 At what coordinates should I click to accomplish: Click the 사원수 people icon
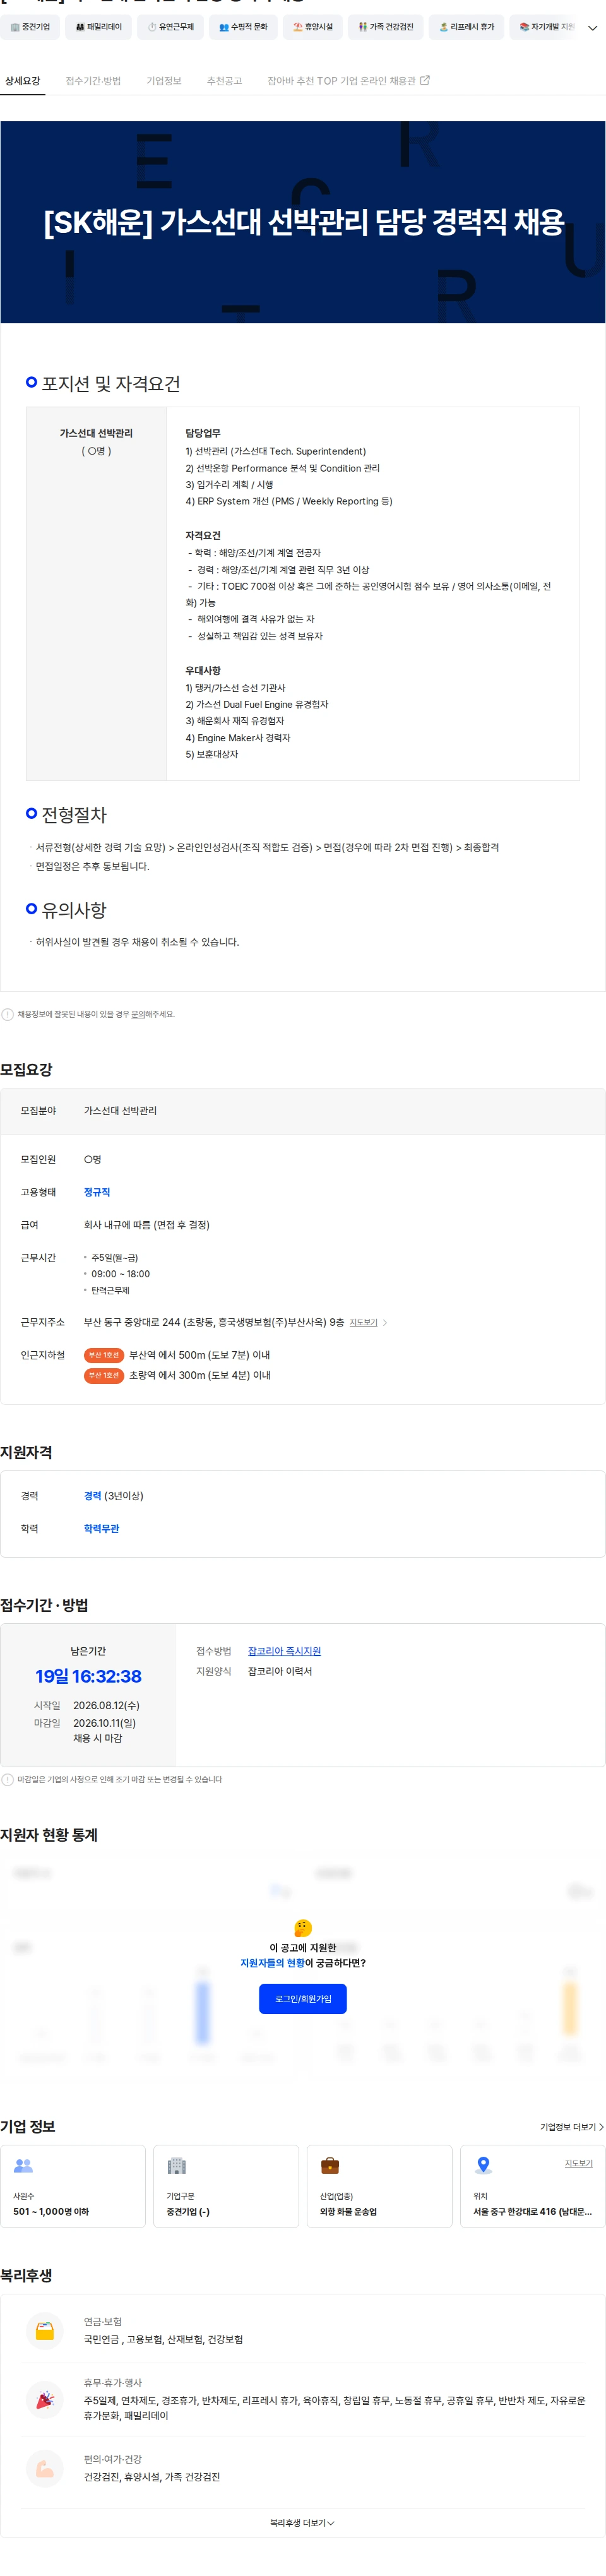[x=23, y=2165]
